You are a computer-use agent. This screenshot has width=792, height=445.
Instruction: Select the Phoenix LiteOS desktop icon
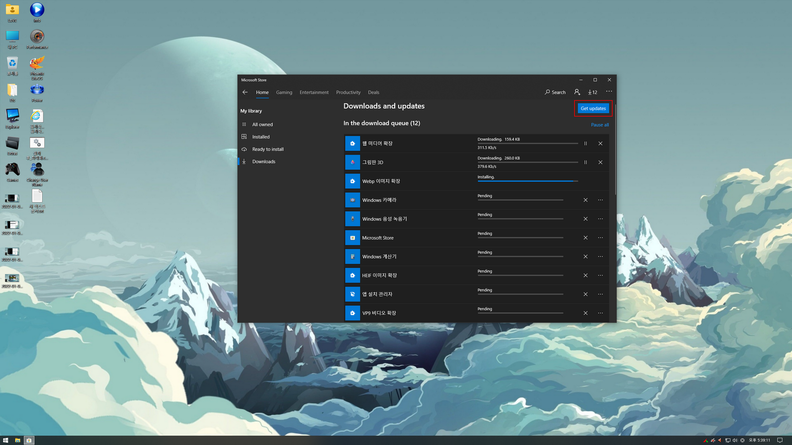(37, 68)
